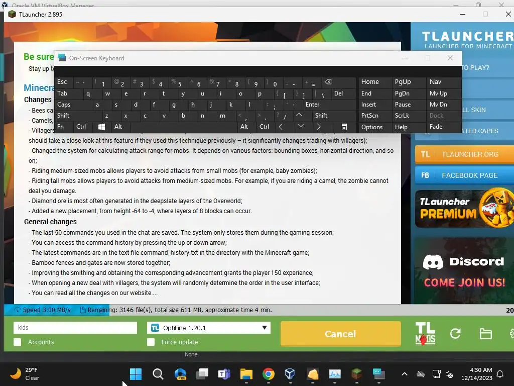Click the username field containing kids

(x=75, y=328)
